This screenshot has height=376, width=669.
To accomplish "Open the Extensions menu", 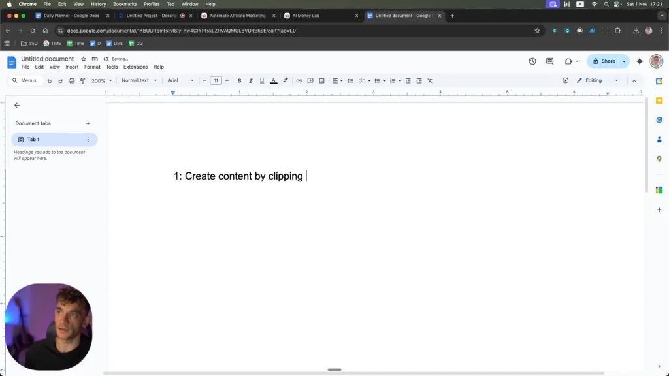I will tap(135, 67).
